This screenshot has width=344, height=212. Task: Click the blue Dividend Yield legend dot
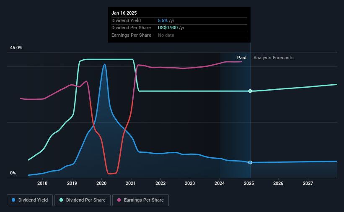(13, 200)
